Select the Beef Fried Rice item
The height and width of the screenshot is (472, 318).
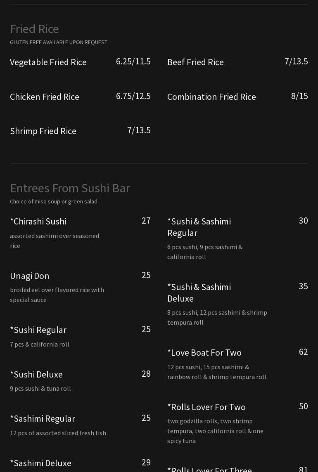coord(195,62)
